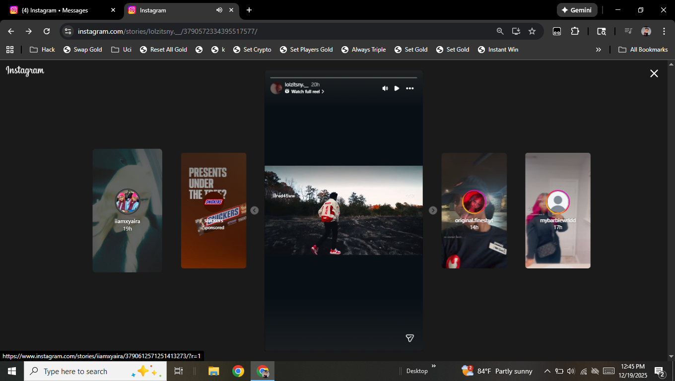
Task: Expand hidden bookmarks double chevron
Action: [x=599, y=50]
